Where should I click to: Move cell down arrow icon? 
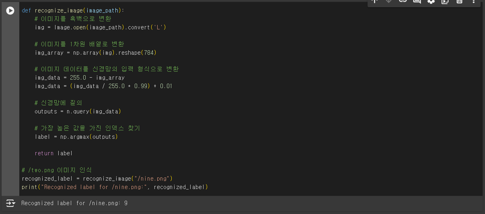point(388,1)
